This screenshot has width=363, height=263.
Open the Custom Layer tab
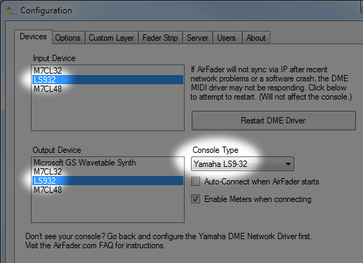[x=112, y=38]
